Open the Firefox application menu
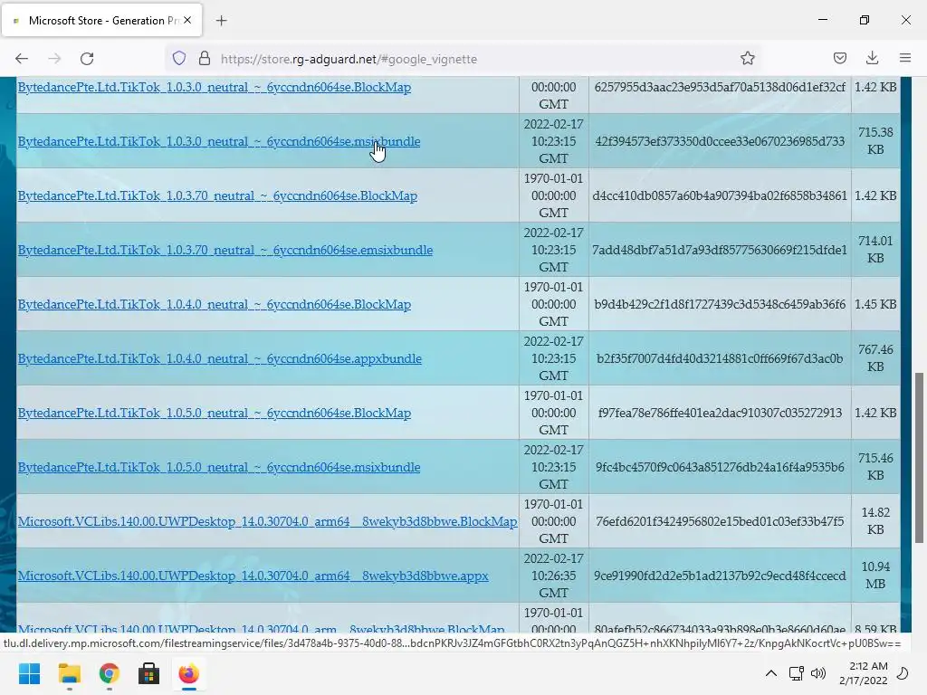927x695 pixels. click(x=905, y=58)
